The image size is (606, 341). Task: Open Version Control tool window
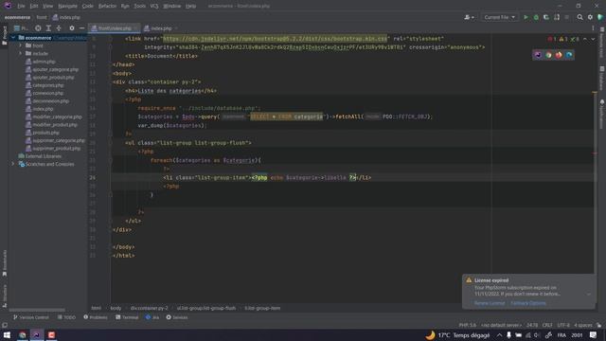coord(31,317)
